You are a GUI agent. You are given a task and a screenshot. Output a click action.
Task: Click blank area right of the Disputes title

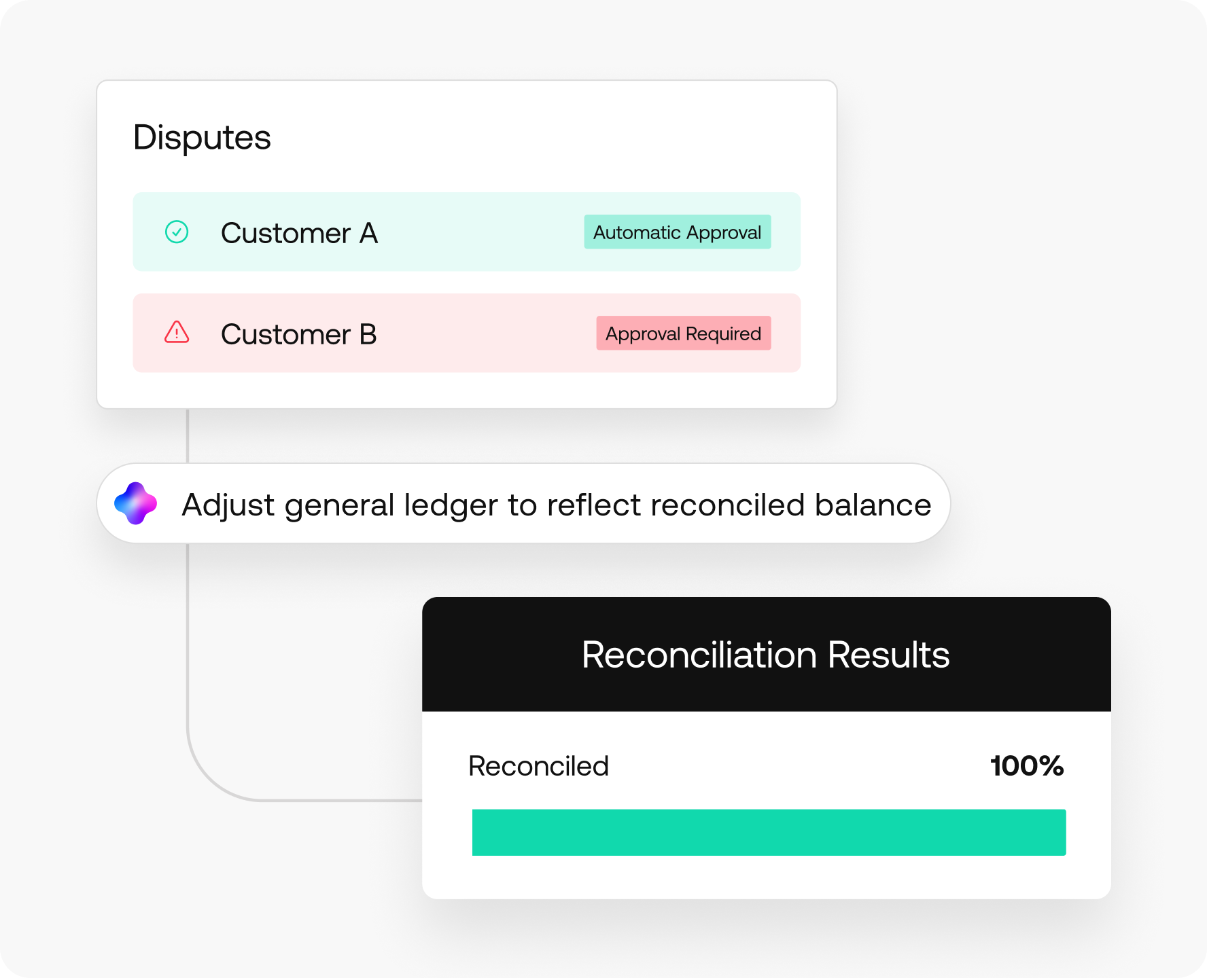[544, 137]
